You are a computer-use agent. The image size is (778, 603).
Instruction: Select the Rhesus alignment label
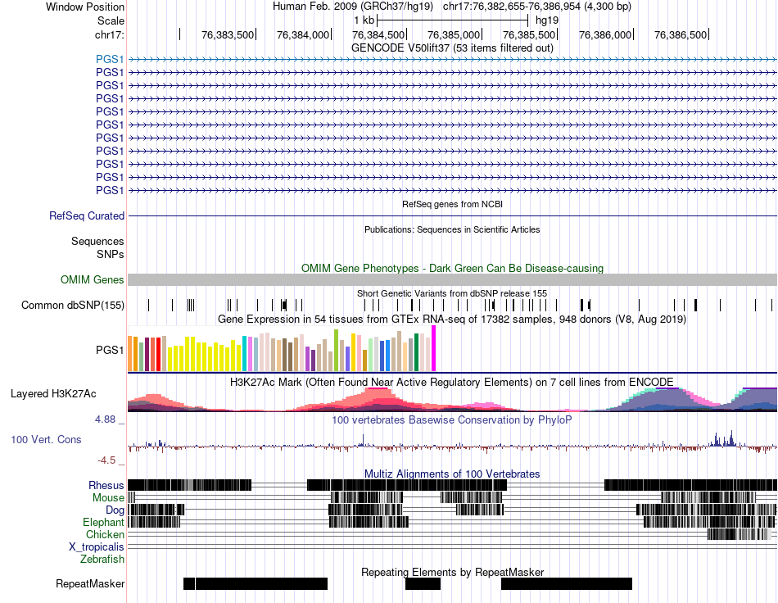click(x=106, y=485)
